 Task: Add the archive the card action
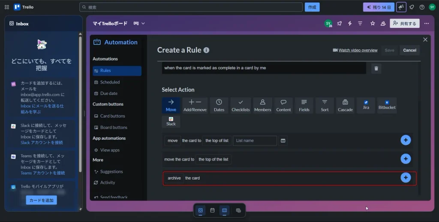(x=406, y=177)
